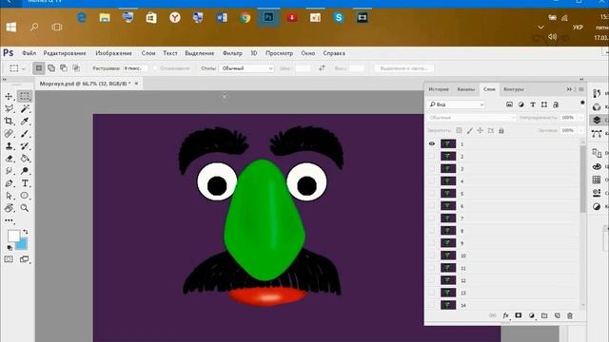
Task: Select the Clone Stamp tool
Action: [9, 145]
